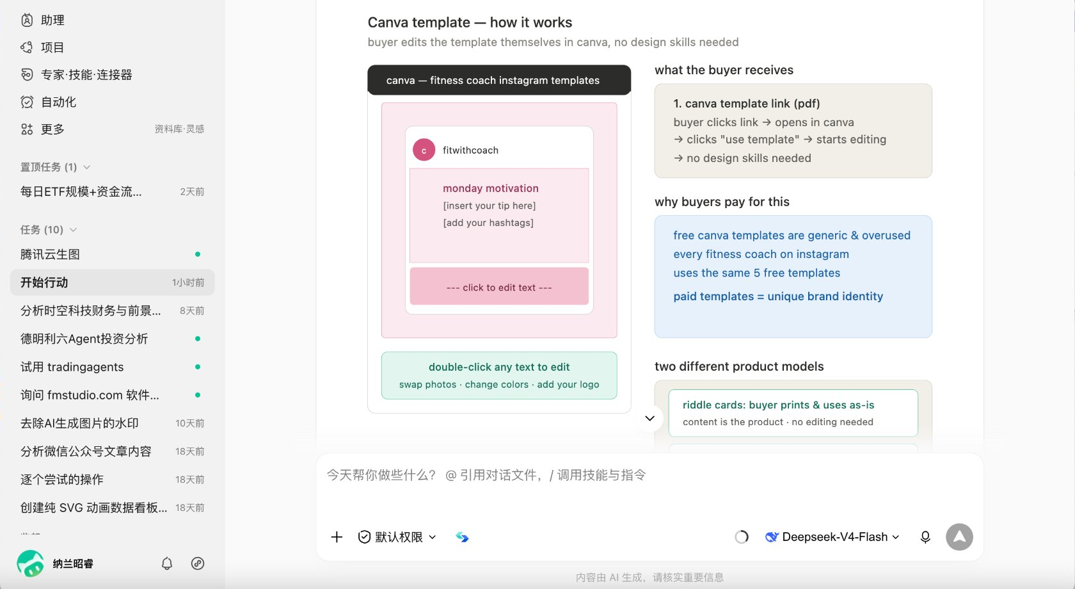This screenshot has height=589, width=1075.
Task: Open the 腾讯云生图 task
Action: (112, 254)
